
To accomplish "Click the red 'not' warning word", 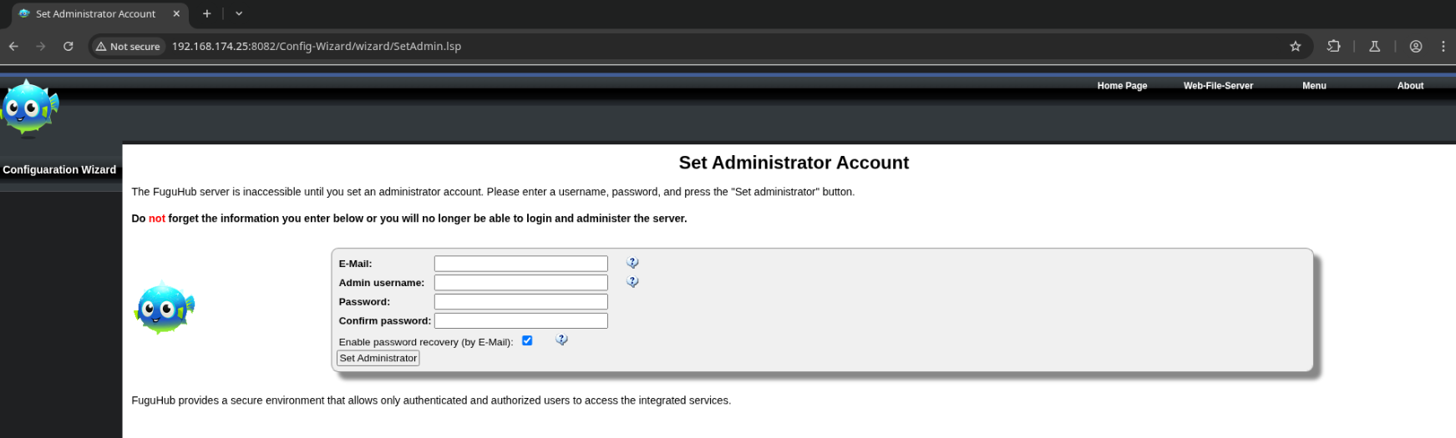I will coord(157,219).
